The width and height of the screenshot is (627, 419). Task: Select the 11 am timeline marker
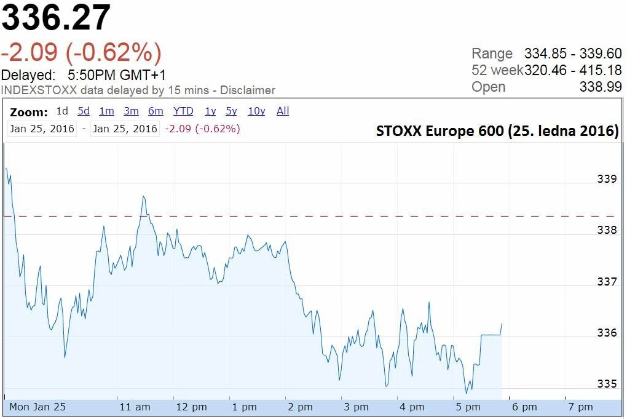coord(135,407)
